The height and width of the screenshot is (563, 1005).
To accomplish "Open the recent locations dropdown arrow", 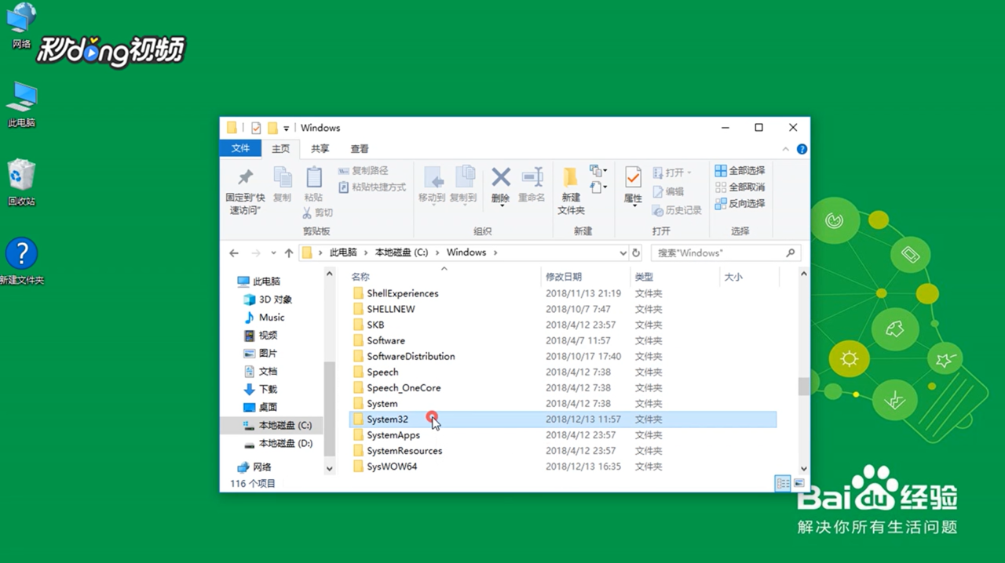I will pyautogui.click(x=273, y=253).
